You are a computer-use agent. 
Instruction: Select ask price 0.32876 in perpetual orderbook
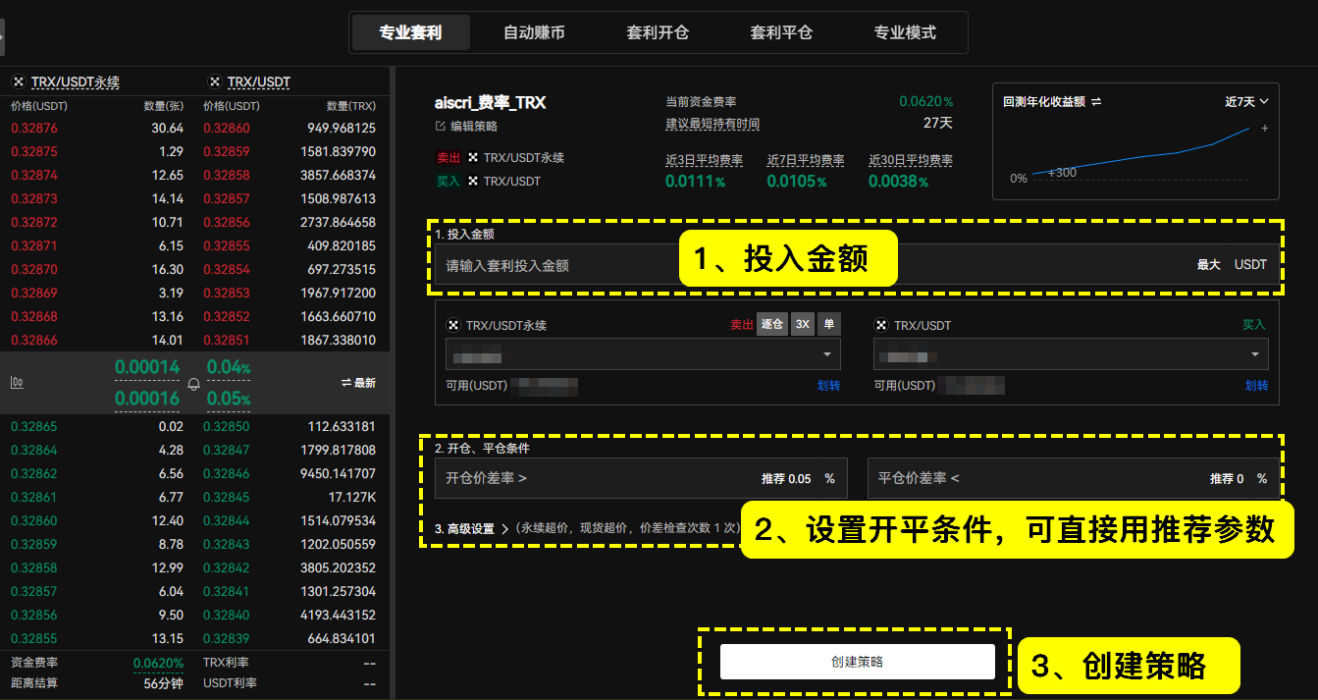pos(34,129)
